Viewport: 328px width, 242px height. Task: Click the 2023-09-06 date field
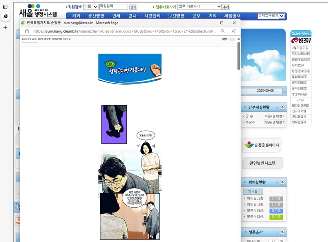pos(262,91)
